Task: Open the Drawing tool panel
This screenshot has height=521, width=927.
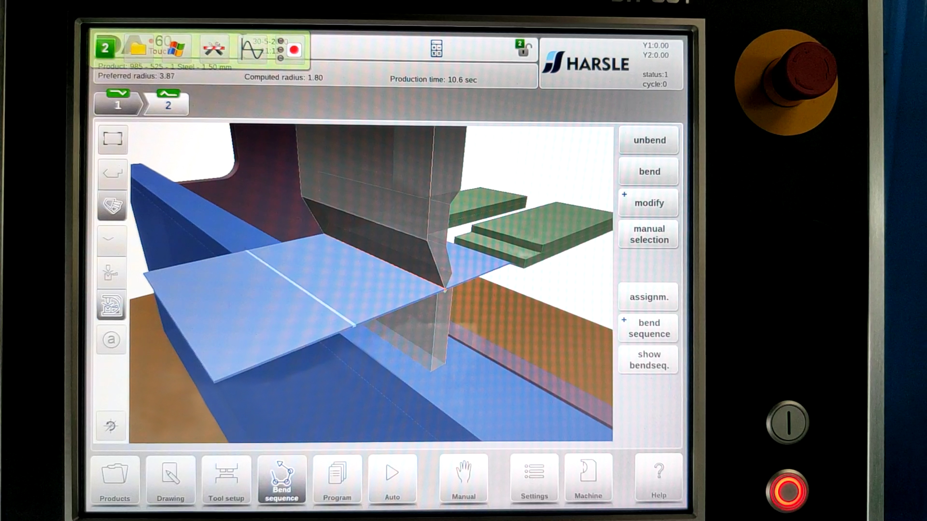Action: pos(170,480)
